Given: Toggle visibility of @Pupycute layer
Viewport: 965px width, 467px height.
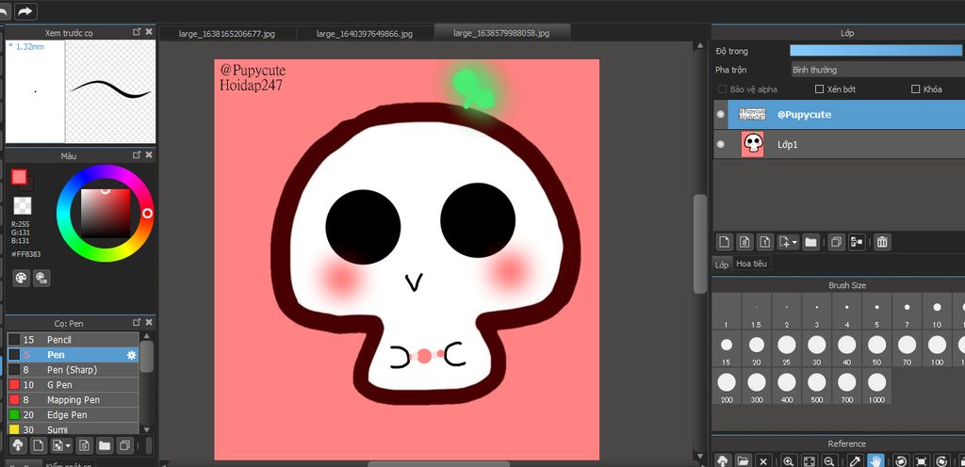Looking at the screenshot, I should (721, 114).
